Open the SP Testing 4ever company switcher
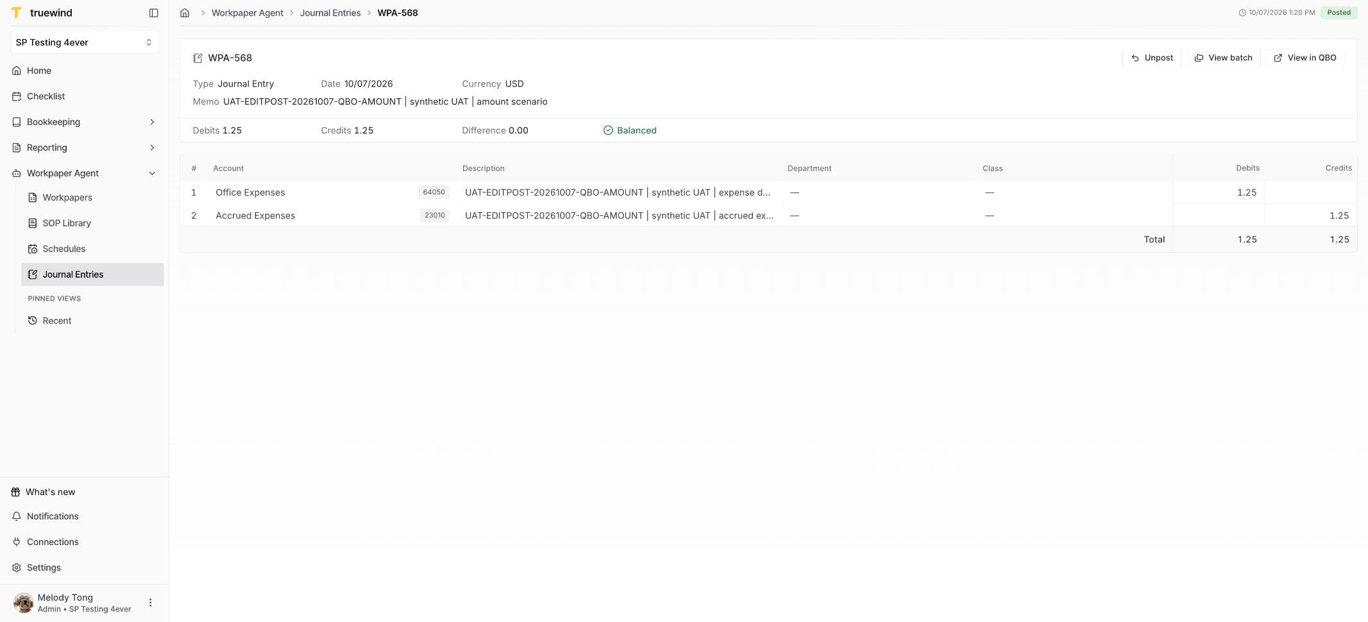The height and width of the screenshot is (622, 1368). click(84, 42)
